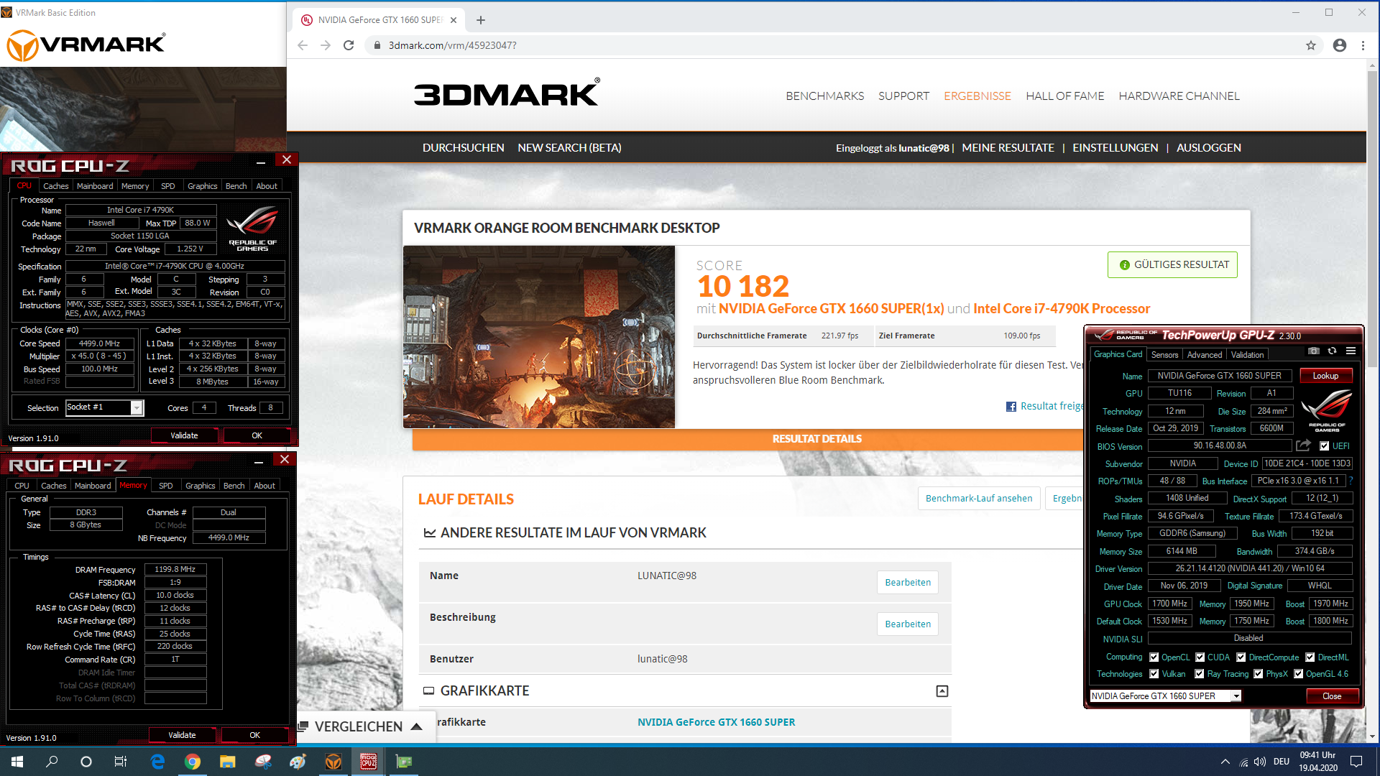Open File Explorer from taskbar

227,762
